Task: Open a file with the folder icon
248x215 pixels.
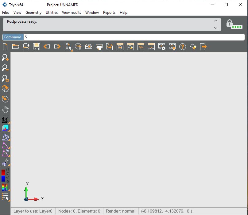Action: pos(15,47)
